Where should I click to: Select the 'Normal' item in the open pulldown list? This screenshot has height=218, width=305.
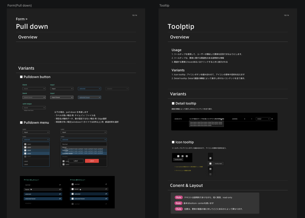84,144
